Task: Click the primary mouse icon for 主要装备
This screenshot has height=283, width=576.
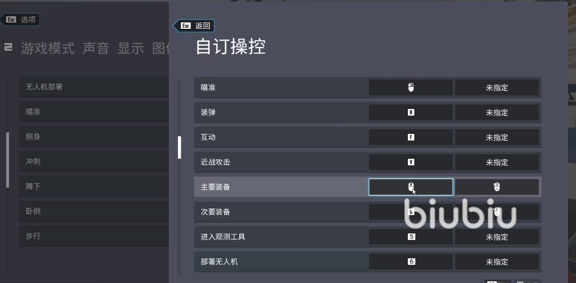Action: click(411, 187)
